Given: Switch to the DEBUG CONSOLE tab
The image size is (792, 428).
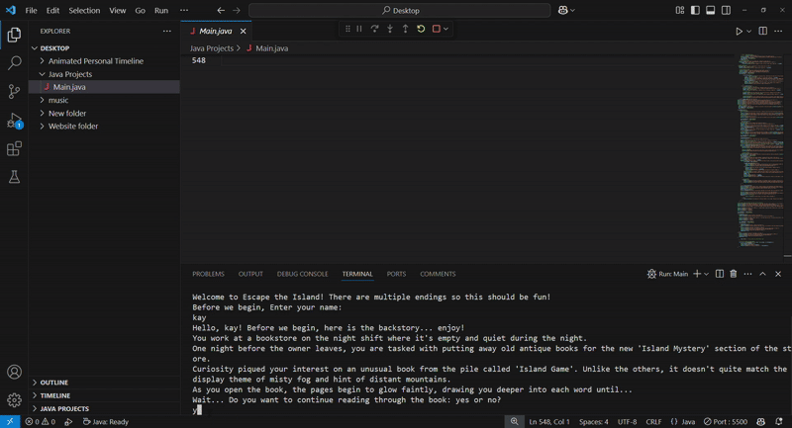Looking at the screenshot, I should (302, 274).
